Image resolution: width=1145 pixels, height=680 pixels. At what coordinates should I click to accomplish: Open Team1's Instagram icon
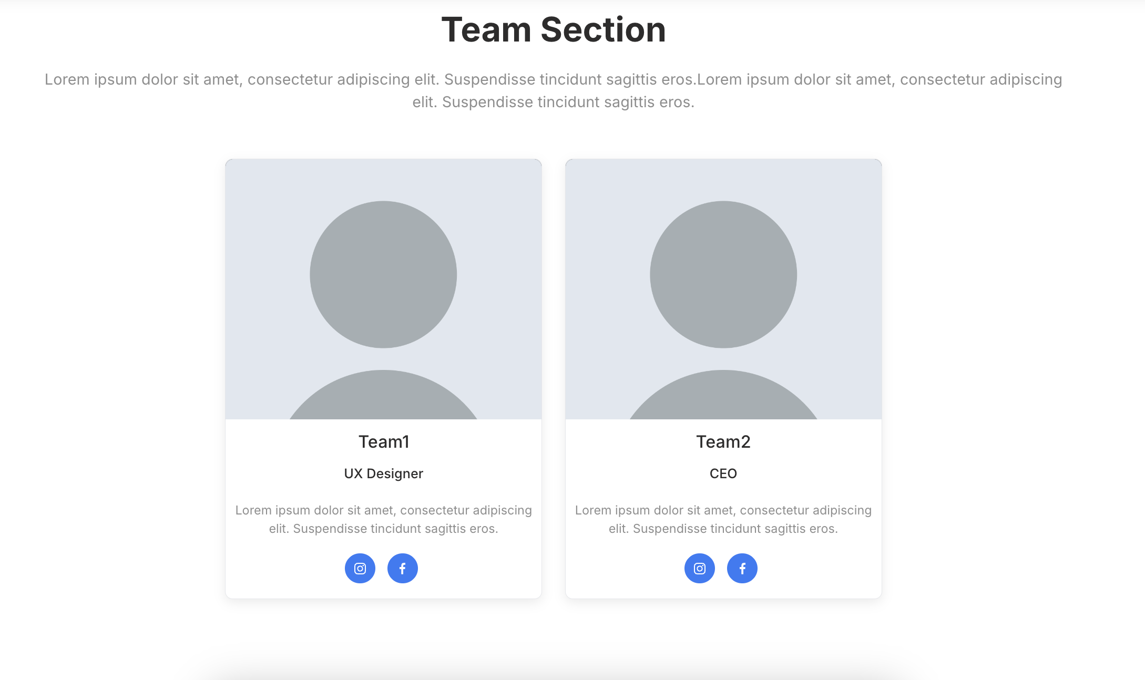[x=360, y=568]
